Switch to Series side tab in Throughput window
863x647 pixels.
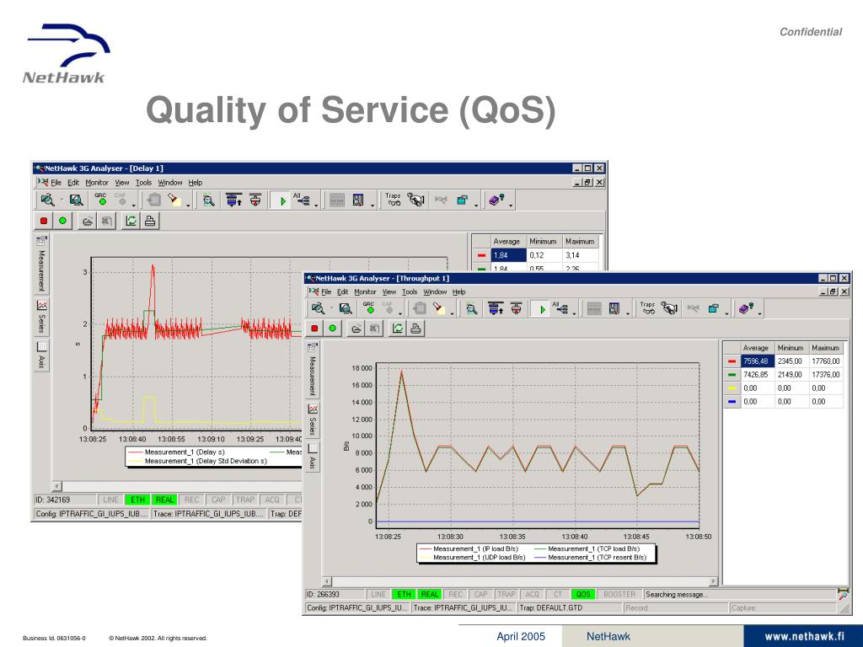point(313,420)
